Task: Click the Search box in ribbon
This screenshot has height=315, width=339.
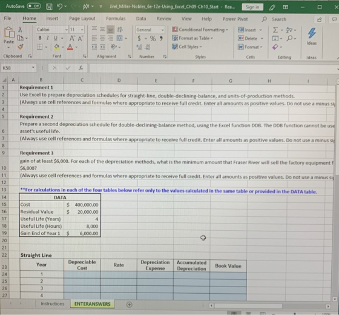Action: point(279,19)
